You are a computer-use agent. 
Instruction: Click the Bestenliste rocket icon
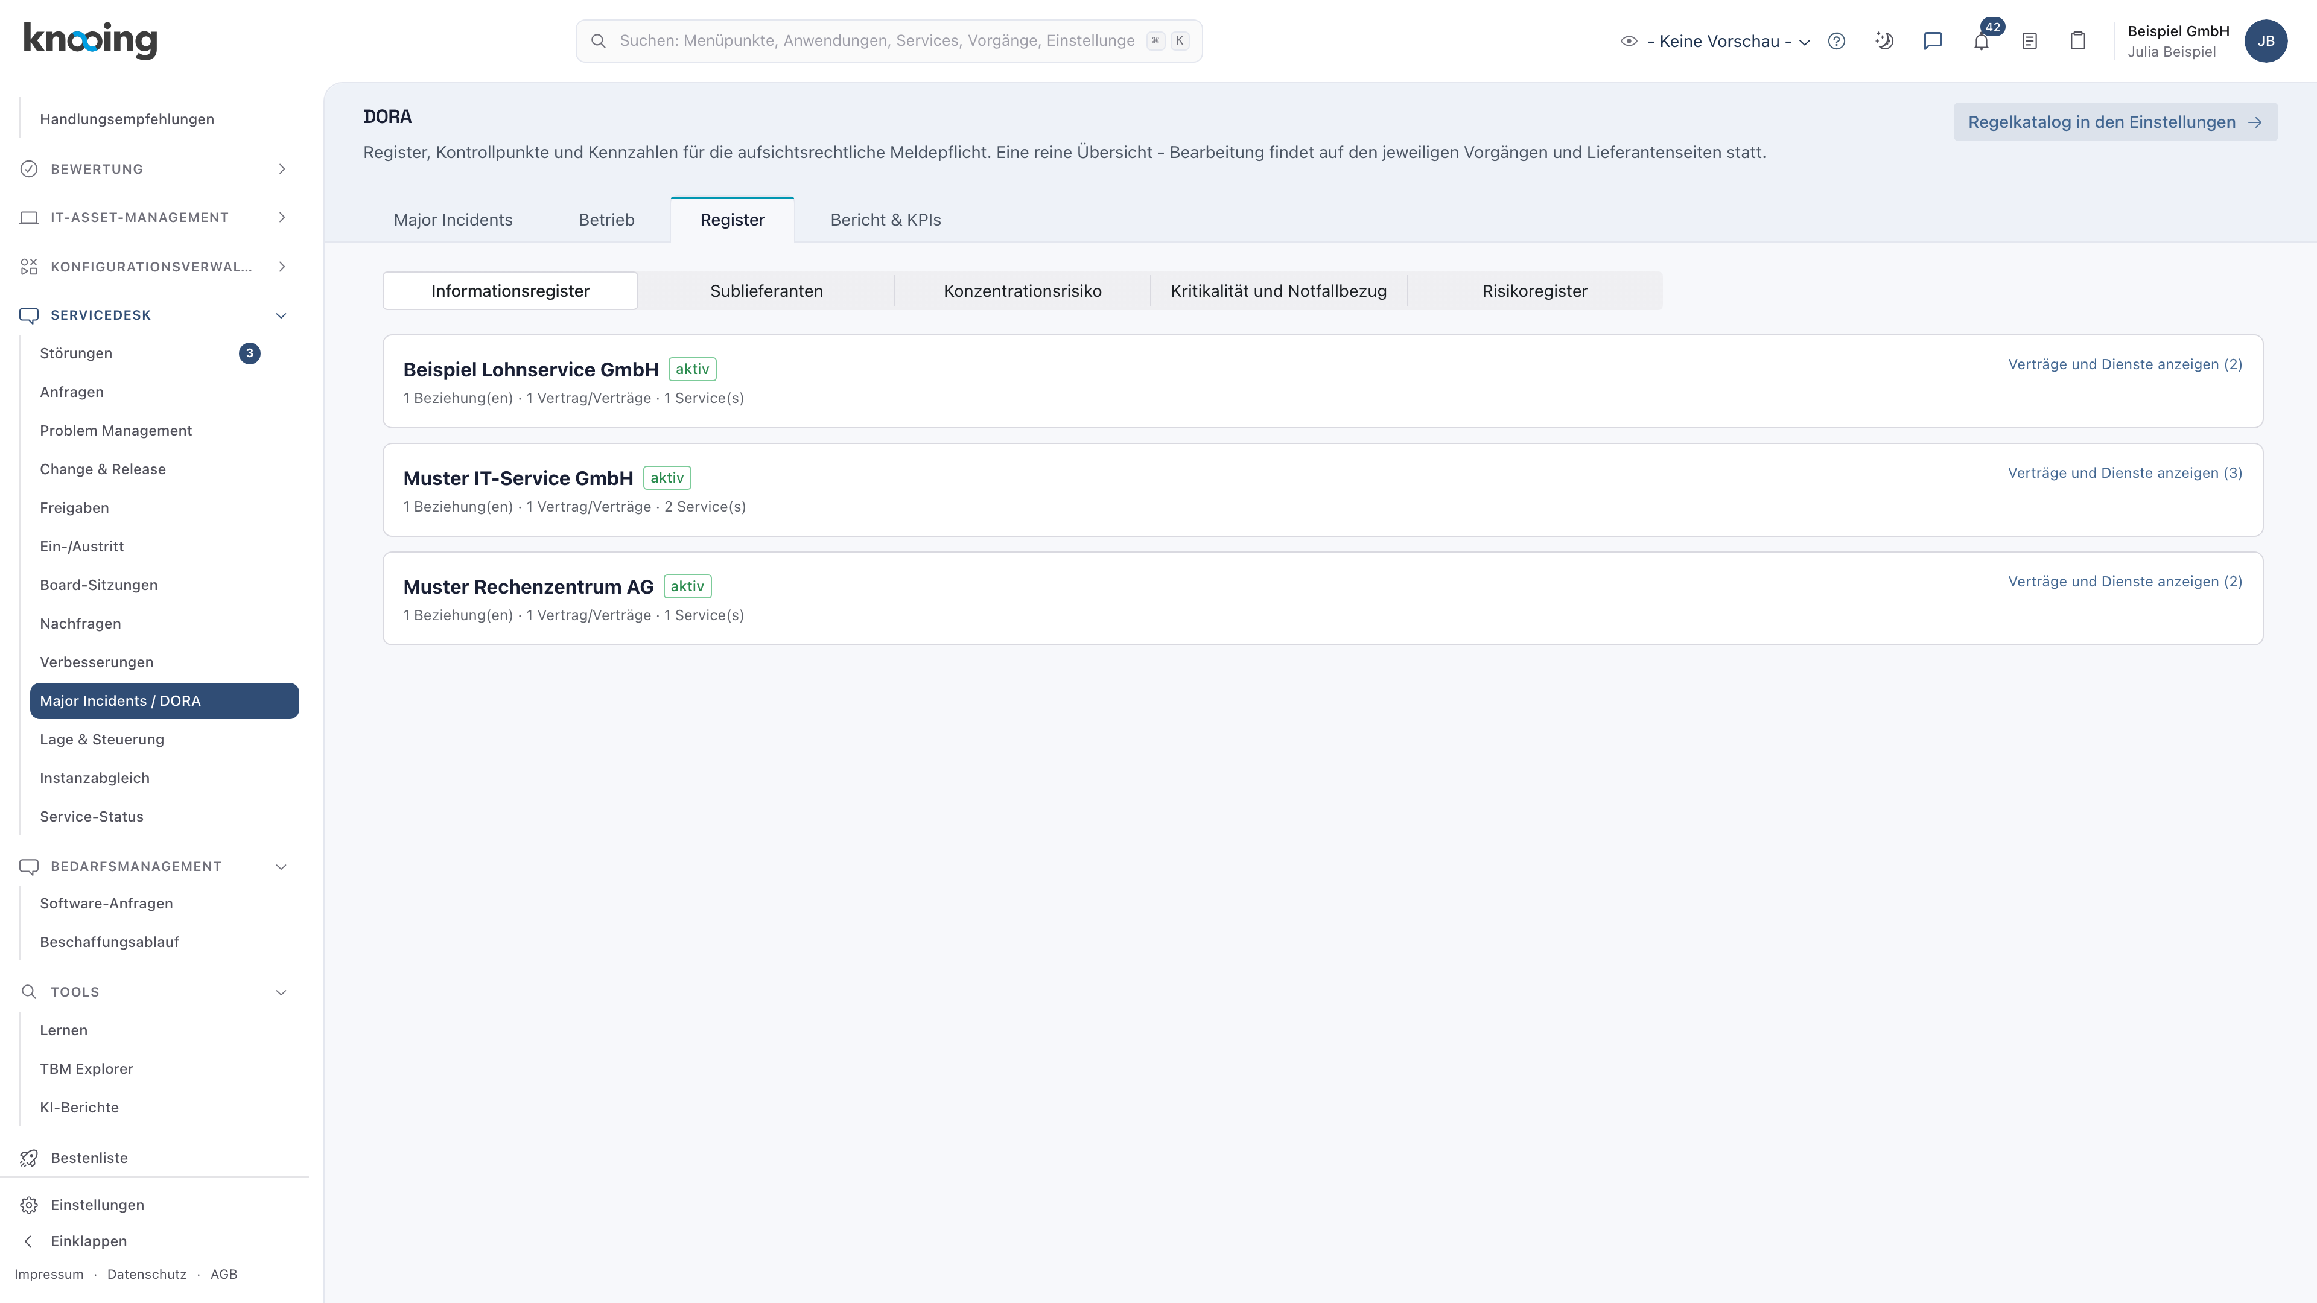point(29,1158)
